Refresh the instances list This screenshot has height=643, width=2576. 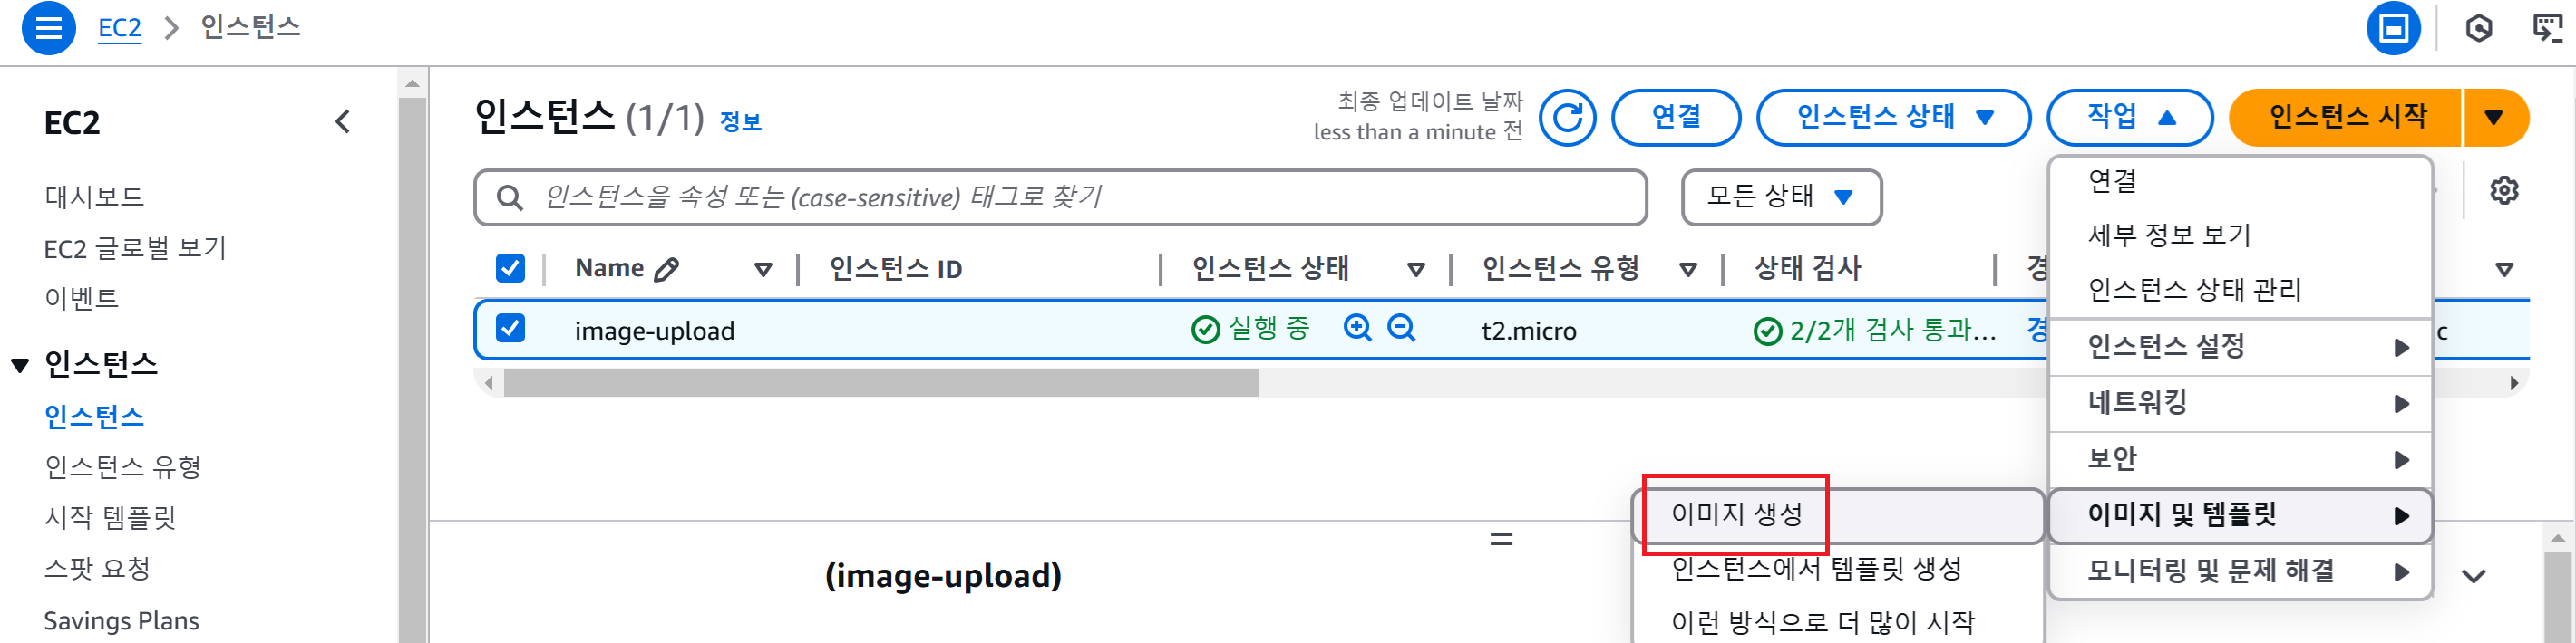[1567, 118]
